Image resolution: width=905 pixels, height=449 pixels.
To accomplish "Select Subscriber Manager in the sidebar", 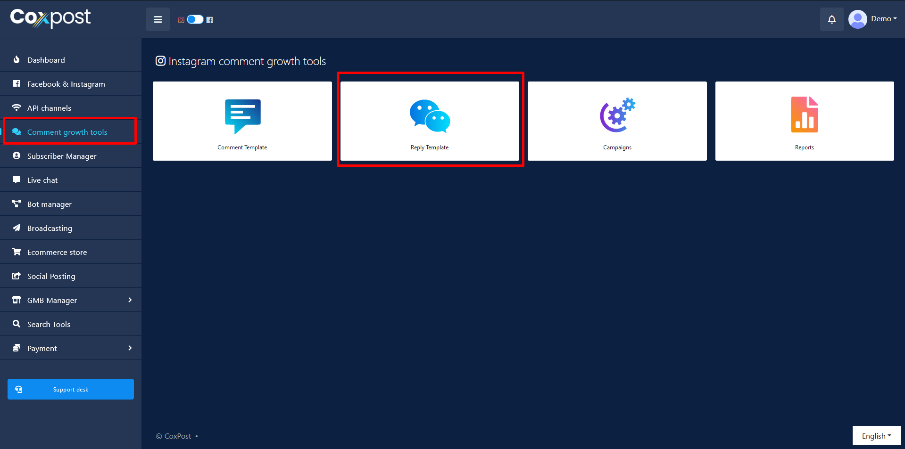I will coord(62,156).
